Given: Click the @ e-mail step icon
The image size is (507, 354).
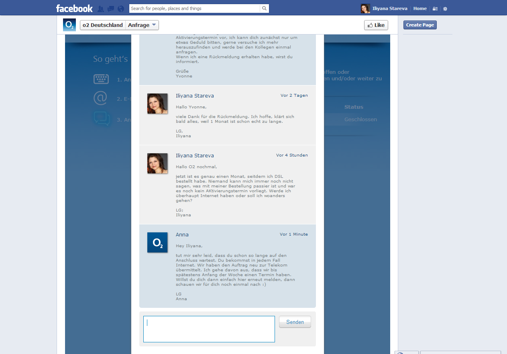Looking at the screenshot, I should pos(100,98).
